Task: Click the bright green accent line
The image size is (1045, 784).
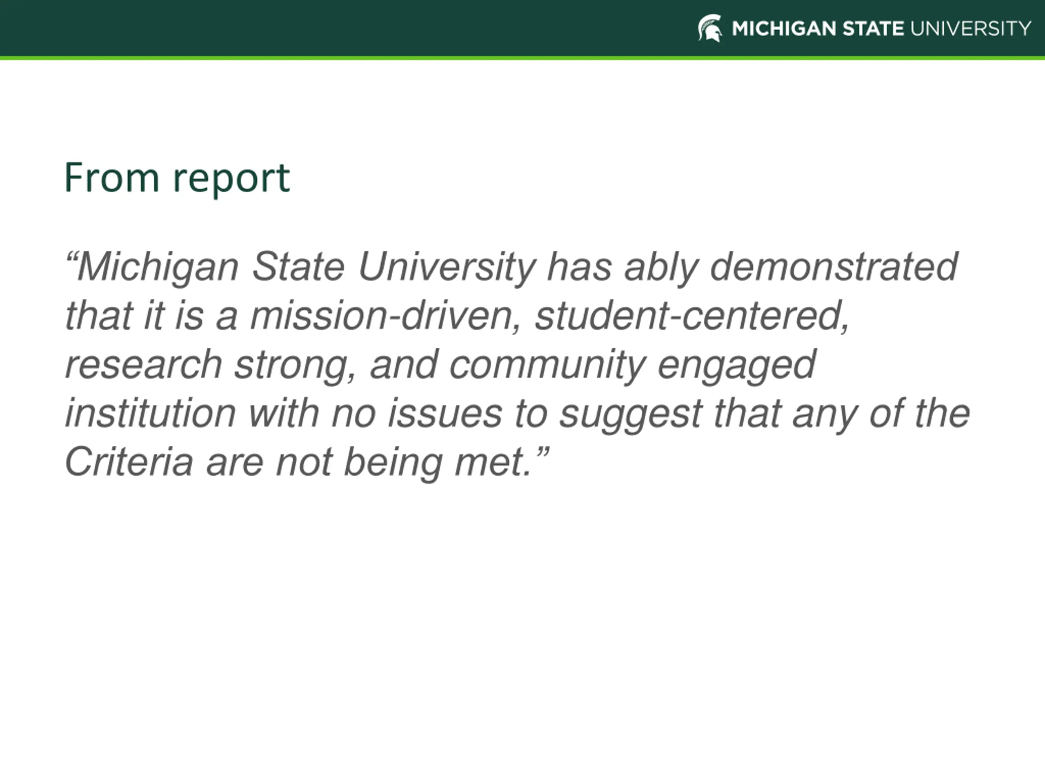Action: coord(522,58)
